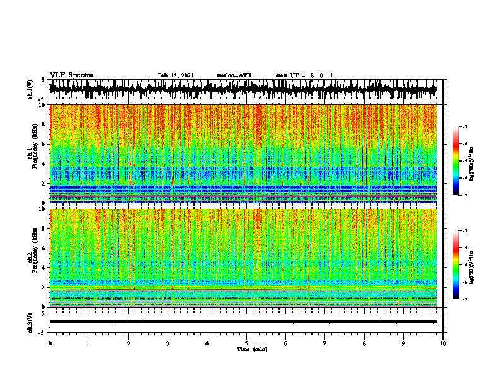Click the upper colorbar's log(PSD) label
The image size is (499, 385).
point(472,164)
